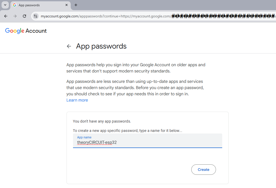Click the App passwords page heading

pyautogui.click(x=101, y=46)
